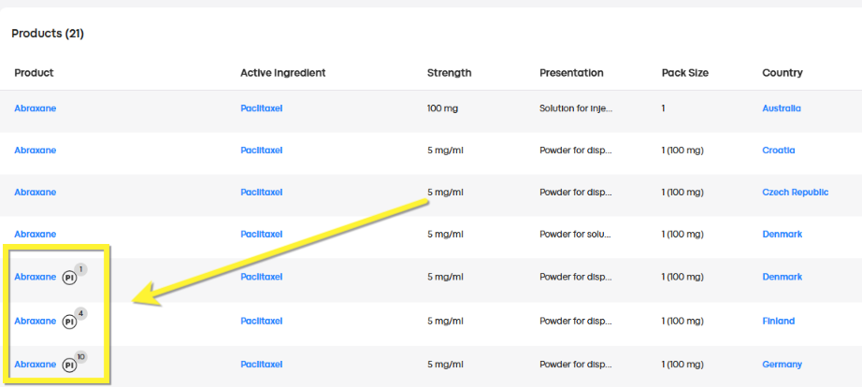Sort by the Strength column header
This screenshot has height=387, width=862.
point(449,73)
